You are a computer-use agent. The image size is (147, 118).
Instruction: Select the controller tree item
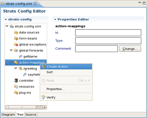pyautogui.click(x=26, y=81)
